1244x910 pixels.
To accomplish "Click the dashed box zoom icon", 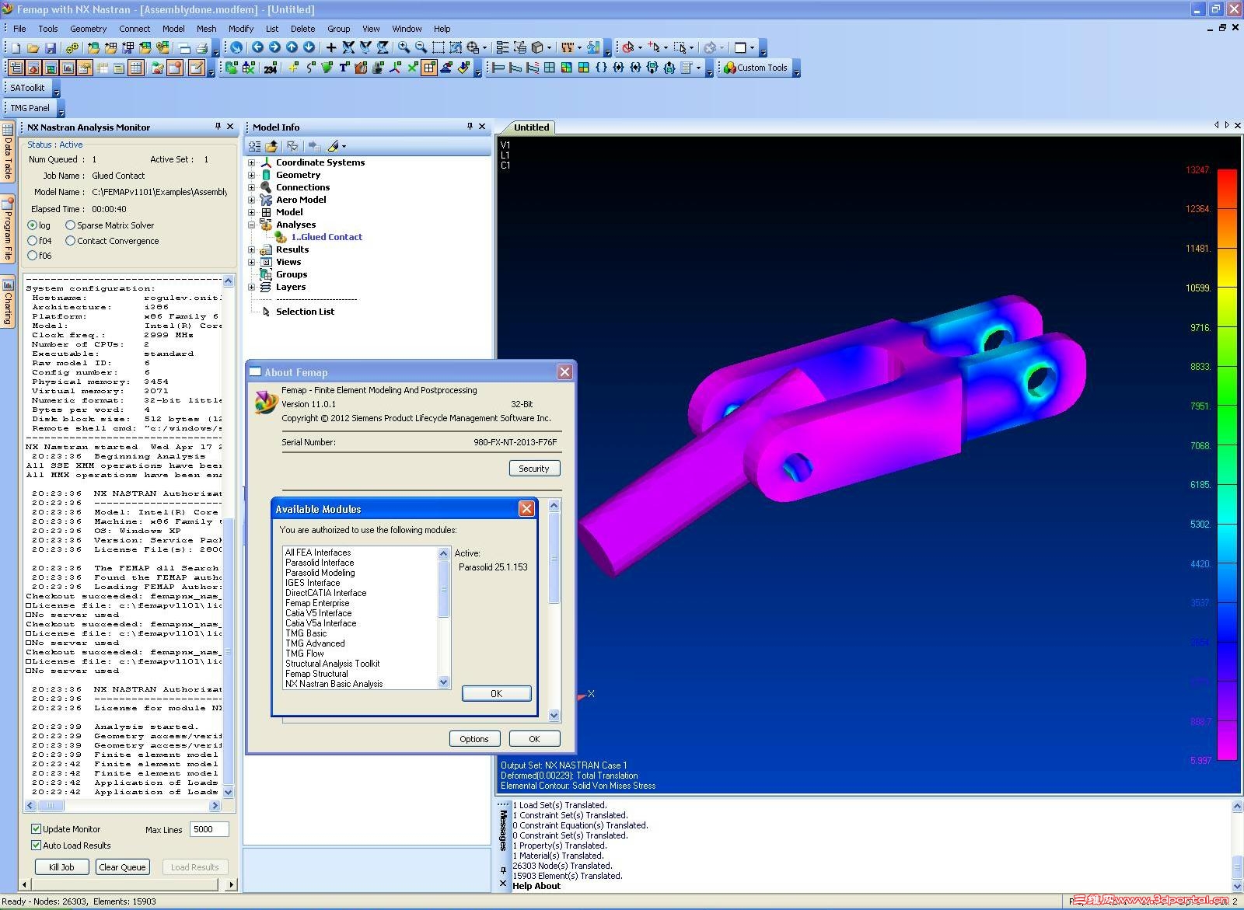I will pyautogui.click(x=439, y=47).
